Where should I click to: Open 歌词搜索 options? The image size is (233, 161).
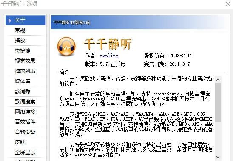pos(26,102)
